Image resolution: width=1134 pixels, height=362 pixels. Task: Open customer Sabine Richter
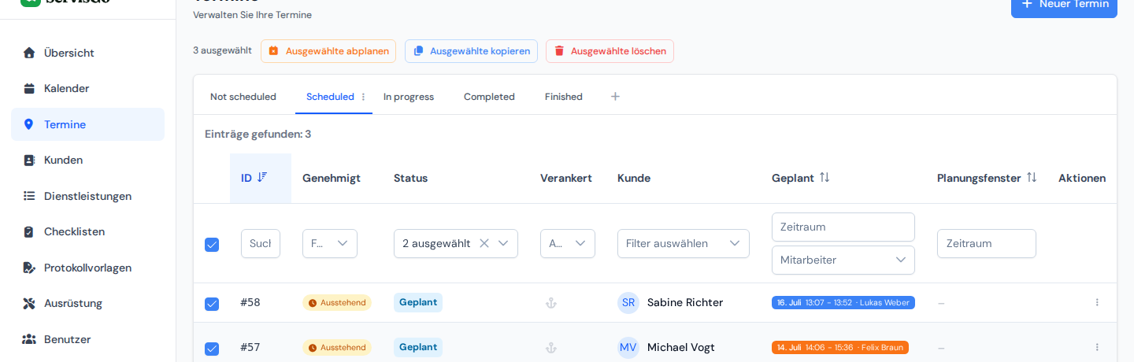coord(685,302)
